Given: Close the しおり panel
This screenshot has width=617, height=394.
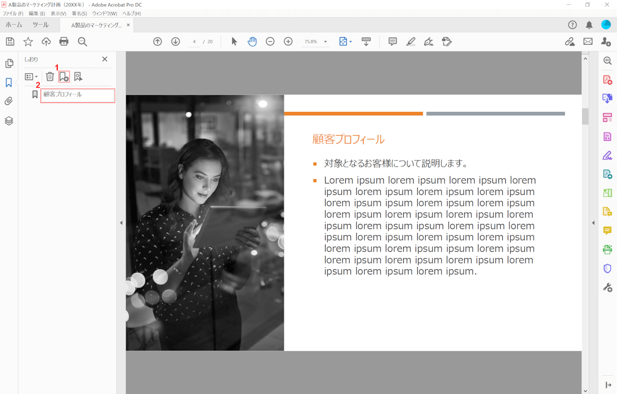Looking at the screenshot, I should click(x=104, y=59).
